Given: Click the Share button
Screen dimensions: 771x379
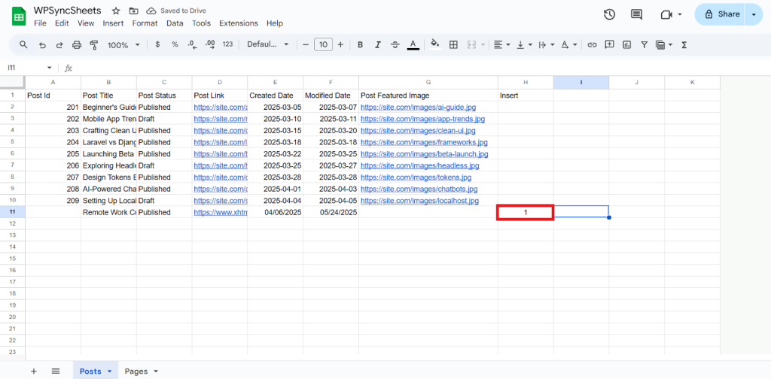Looking at the screenshot, I should coord(721,14).
